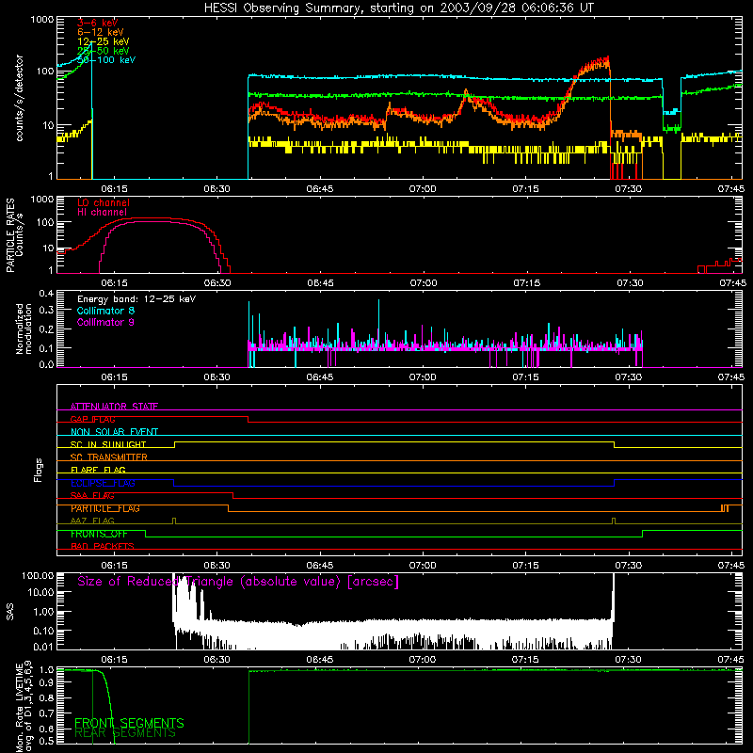Select the PARTICLE_FLAG label

pyautogui.click(x=105, y=508)
